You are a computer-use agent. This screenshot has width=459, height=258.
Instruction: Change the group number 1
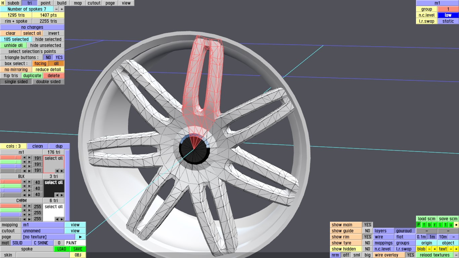(x=448, y=9)
